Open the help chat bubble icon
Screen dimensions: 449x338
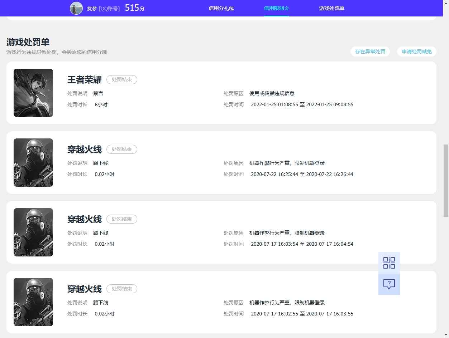(389, 284)
